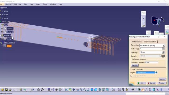
Task: Select the Rotate view icon
Action: (x=77, y=89)
